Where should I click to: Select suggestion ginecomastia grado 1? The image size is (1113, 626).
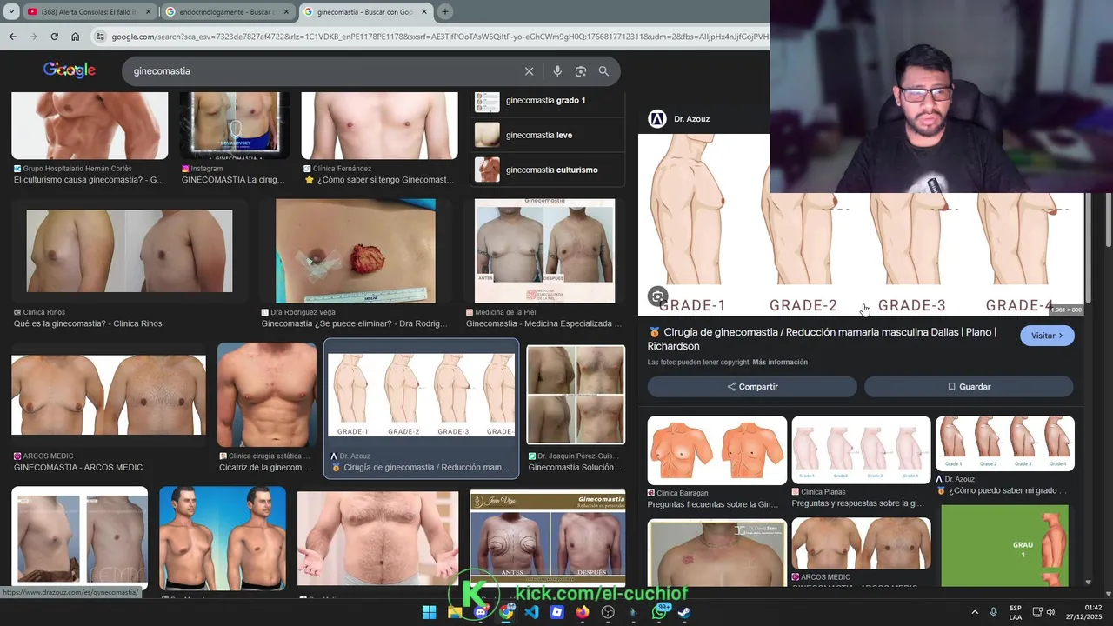click(x=548, y=101)
